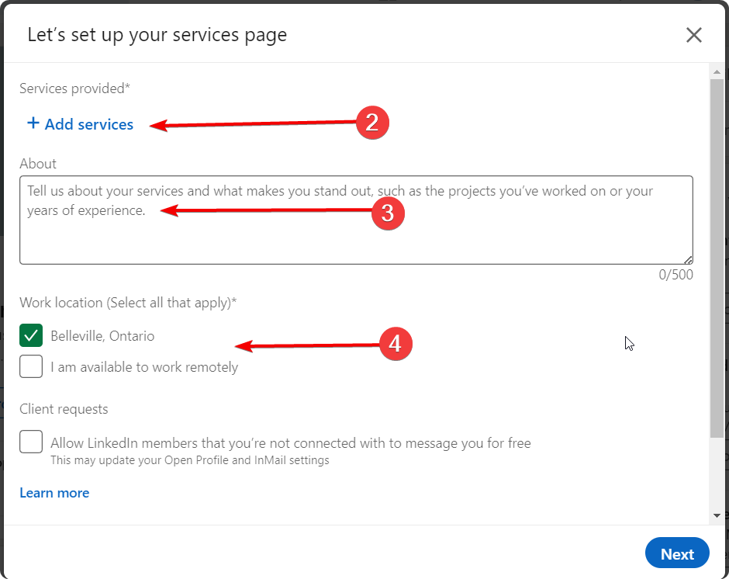Click the dialog's vertical scrollbar thumb
Screen dimensions: 729x579
pyautogui.click(x=717, y=256)
